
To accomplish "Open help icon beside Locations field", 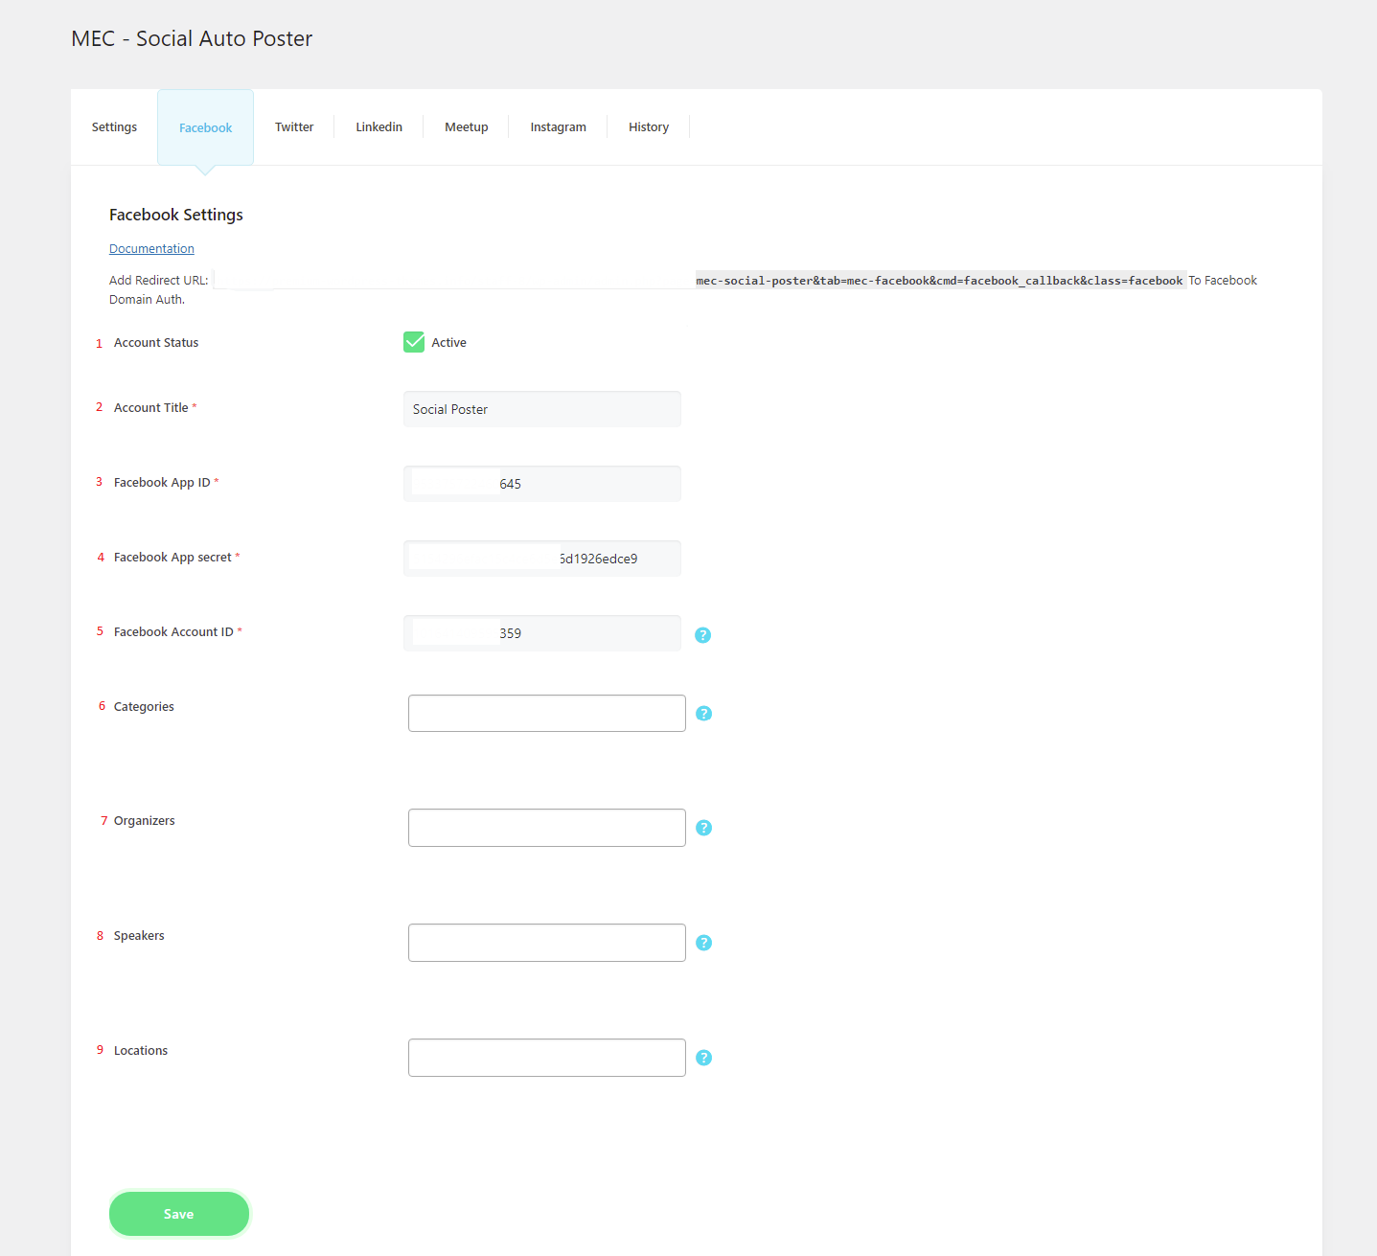I will click(x=703, y=1058).
